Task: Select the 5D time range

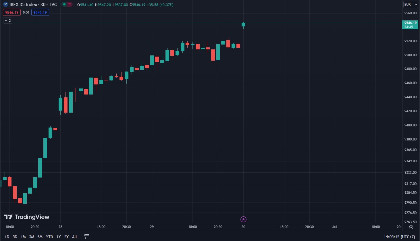Action: pyautogui.click(x=15, y=237)
